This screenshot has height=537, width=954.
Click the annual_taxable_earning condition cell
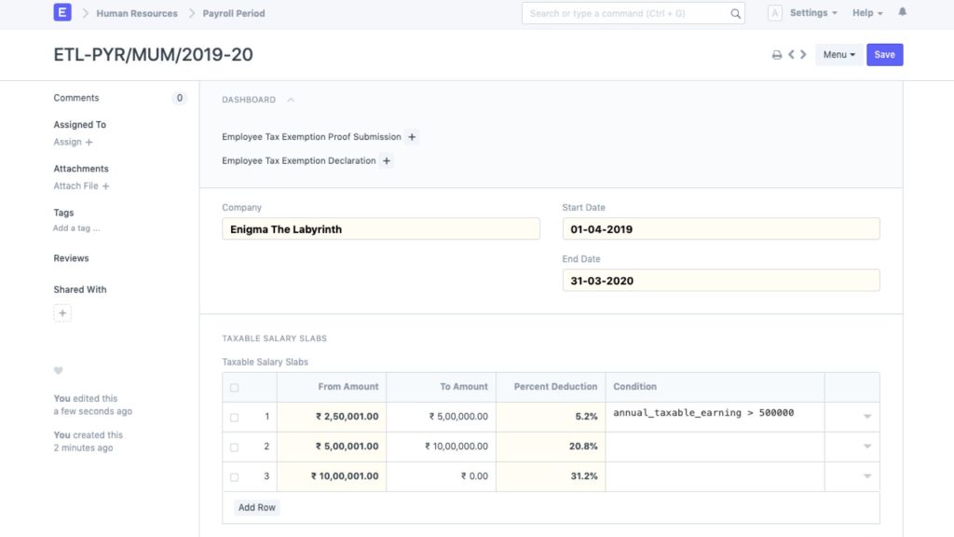point(715,417)
